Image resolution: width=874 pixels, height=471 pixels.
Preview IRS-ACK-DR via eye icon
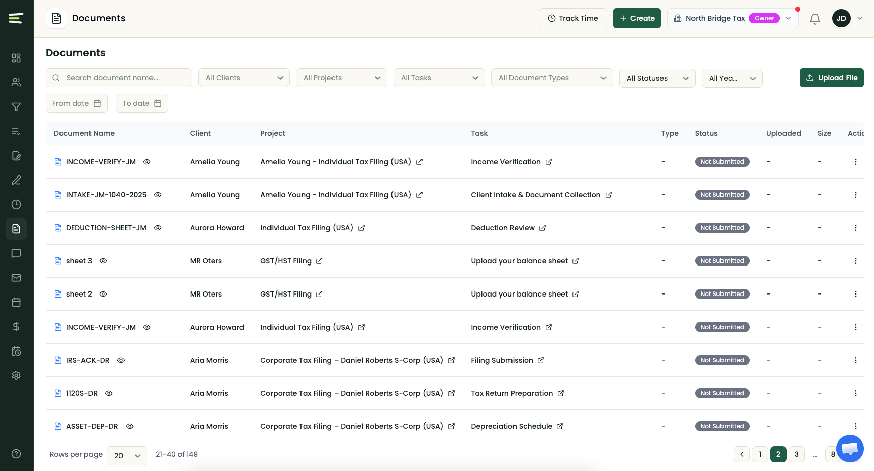(121, 360)
